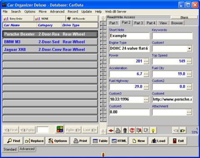Click the PgUp navigation button

pyautogui.click(x=27, y=130)
